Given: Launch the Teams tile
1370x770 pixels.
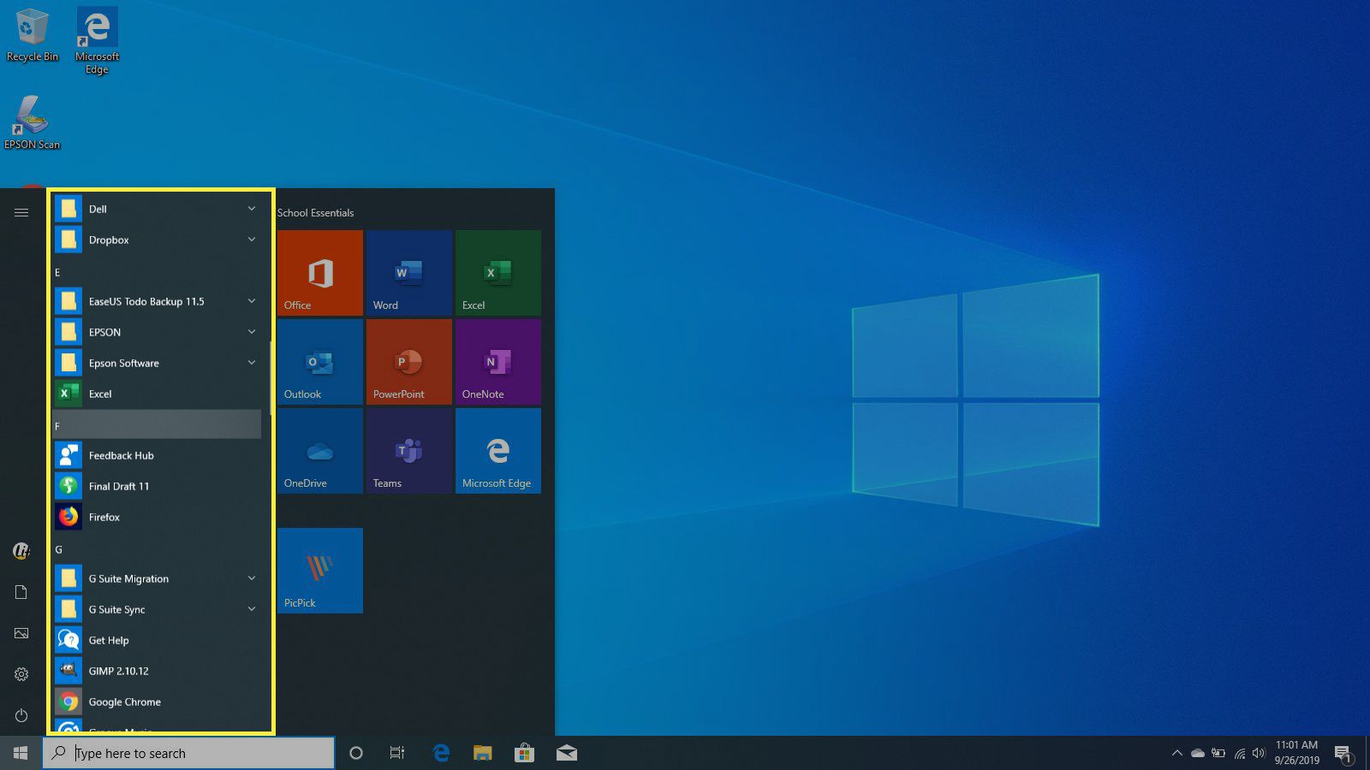Looking at the screenshot, I should point(409,451).
